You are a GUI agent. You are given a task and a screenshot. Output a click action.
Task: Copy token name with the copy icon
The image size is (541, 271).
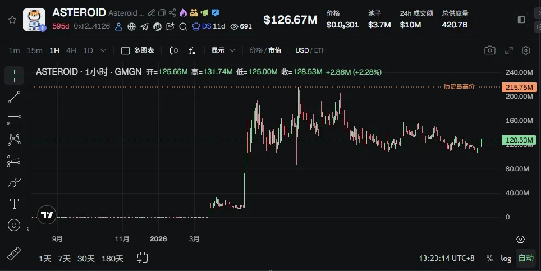162,13
